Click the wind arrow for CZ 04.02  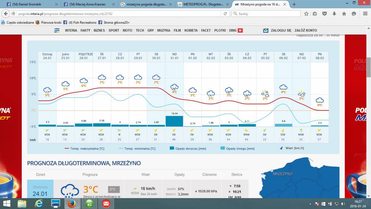246,130
